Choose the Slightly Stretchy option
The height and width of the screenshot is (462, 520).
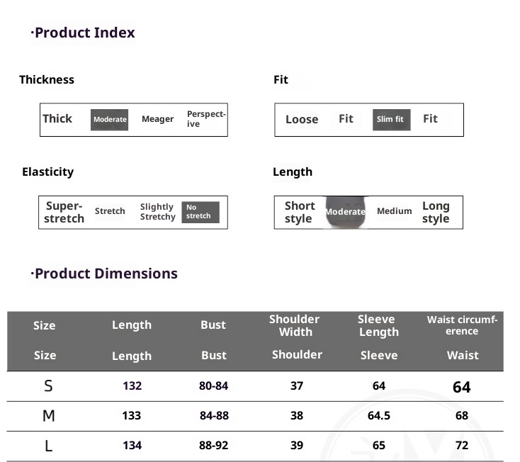coord(157,212)
